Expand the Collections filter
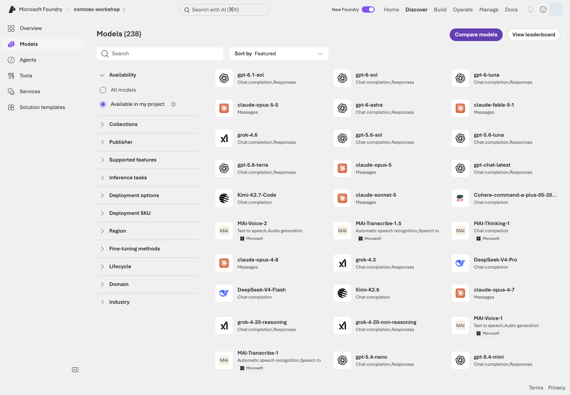 [148, 124]
